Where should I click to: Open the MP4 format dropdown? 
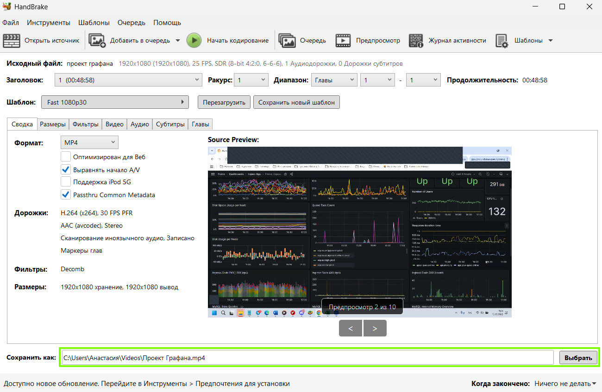pyautogui.click(x=89, y=142)
